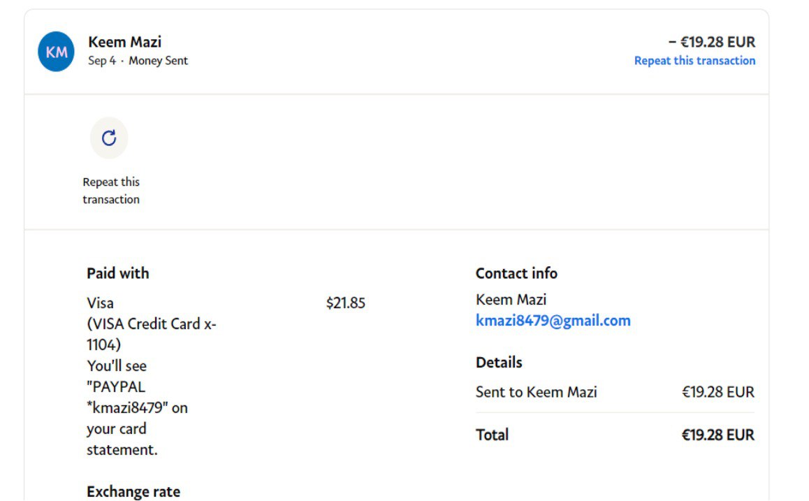Click the top-right Repeat this transaction link
809x501 pixels.
click(x=694, y=61)
